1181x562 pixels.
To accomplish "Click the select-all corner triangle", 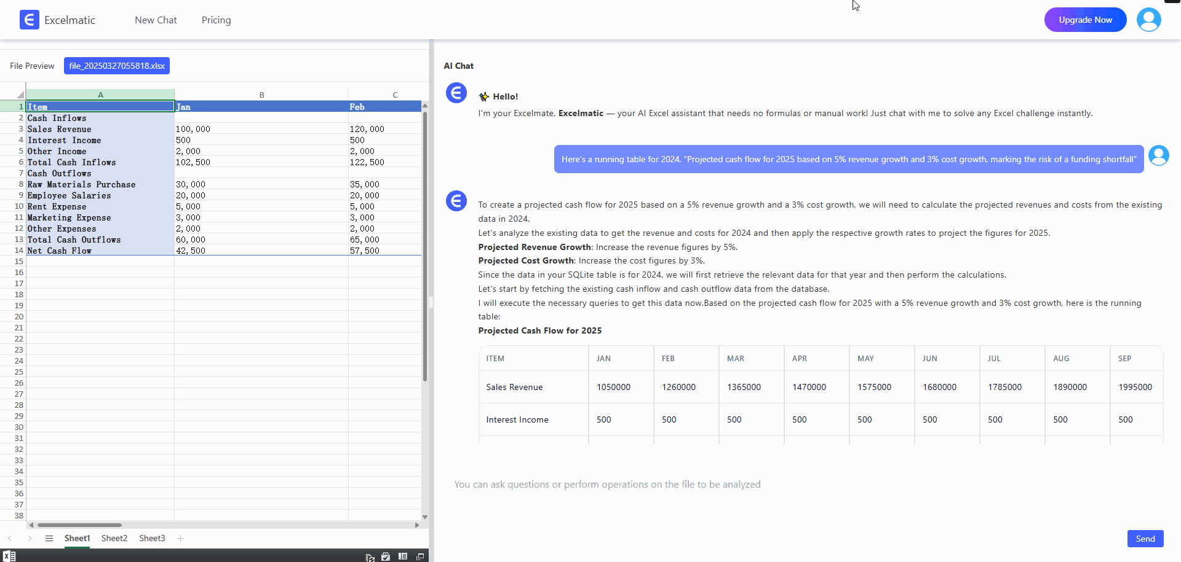I will point(20,95).
